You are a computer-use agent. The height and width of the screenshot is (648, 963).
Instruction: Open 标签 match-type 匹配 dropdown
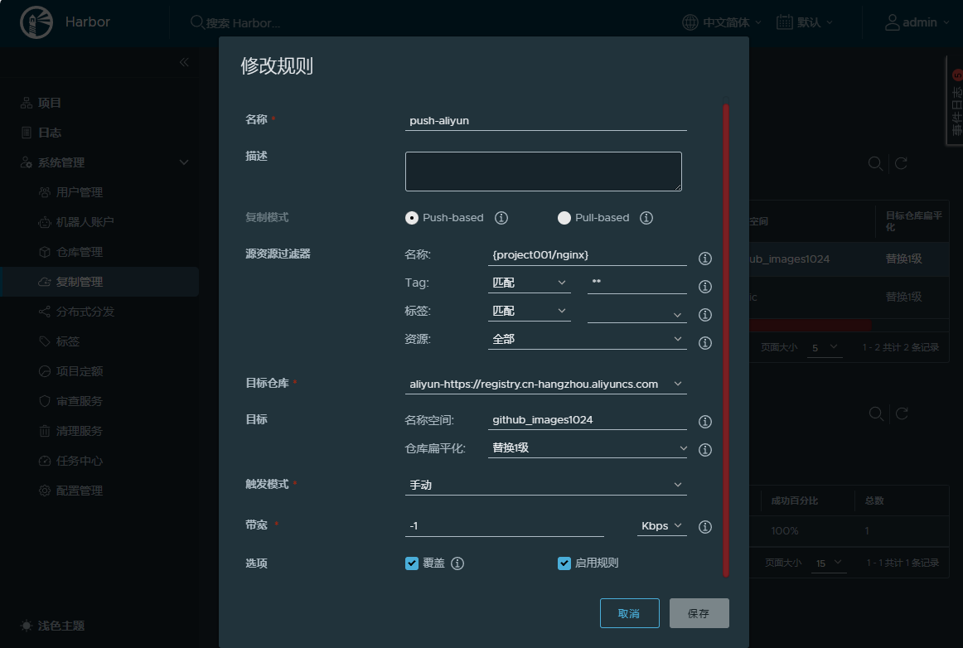pyautogui.click(x=529, y=311)
